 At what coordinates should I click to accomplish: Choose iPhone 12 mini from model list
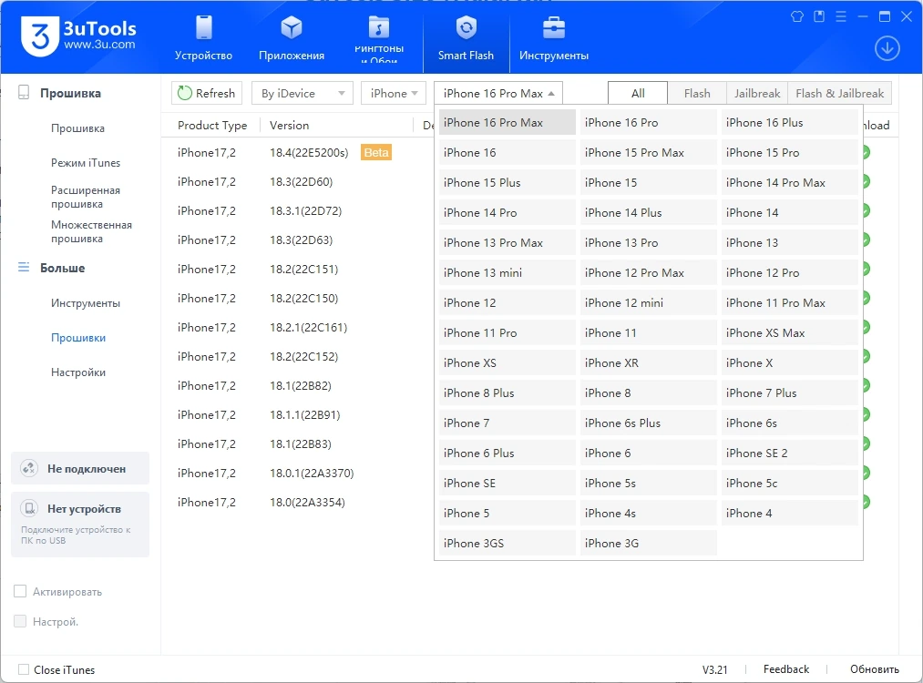click(x=648, y=302)
